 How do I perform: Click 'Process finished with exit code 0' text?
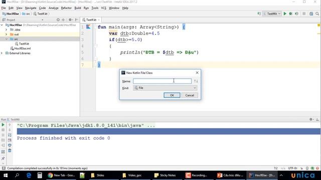(x=64, y=138)
